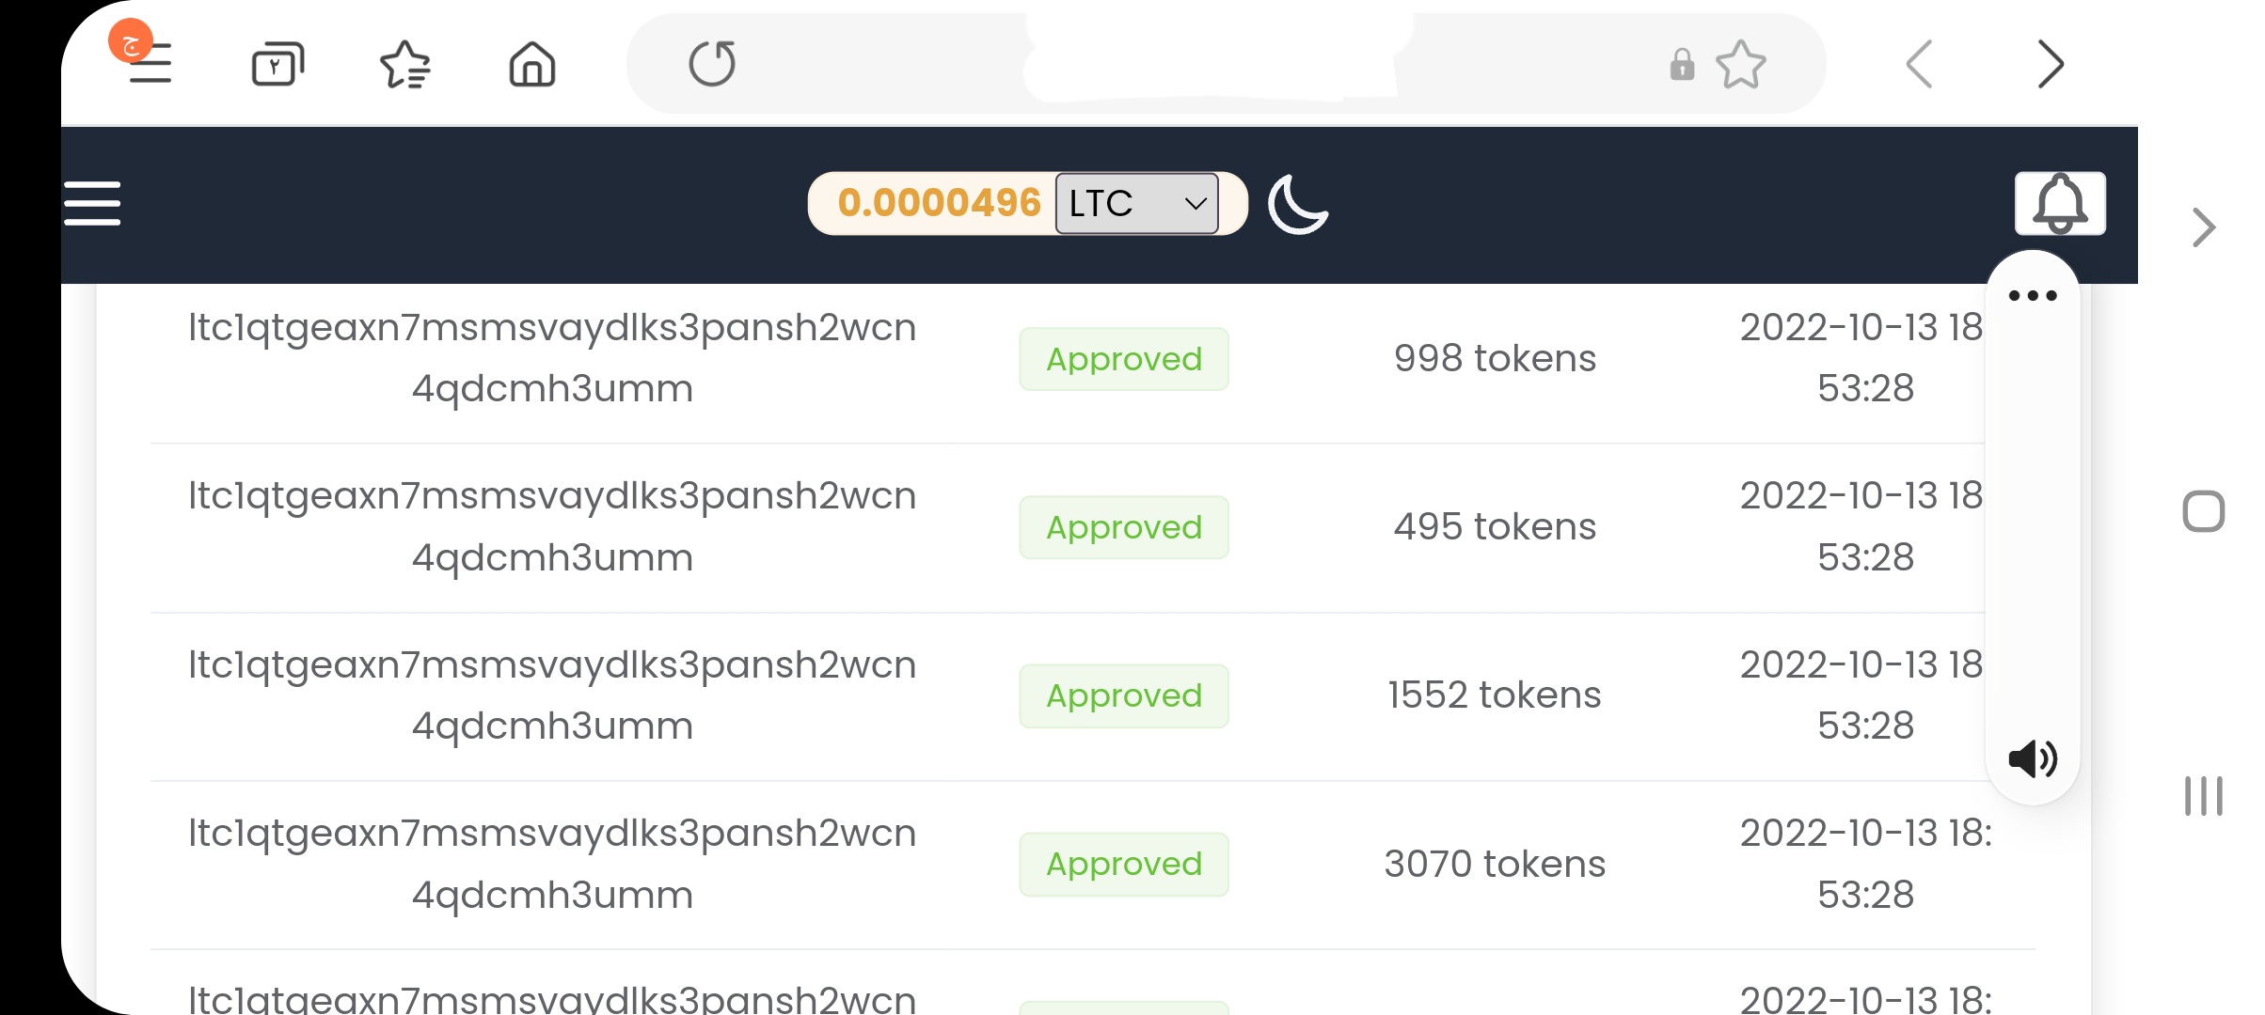The width and height of the screenshot is (2265, 1015).
Task: Expand the three-dots floating panel
Action: tap(2033, 296)
